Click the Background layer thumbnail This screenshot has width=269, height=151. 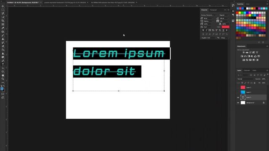(243, 103)
